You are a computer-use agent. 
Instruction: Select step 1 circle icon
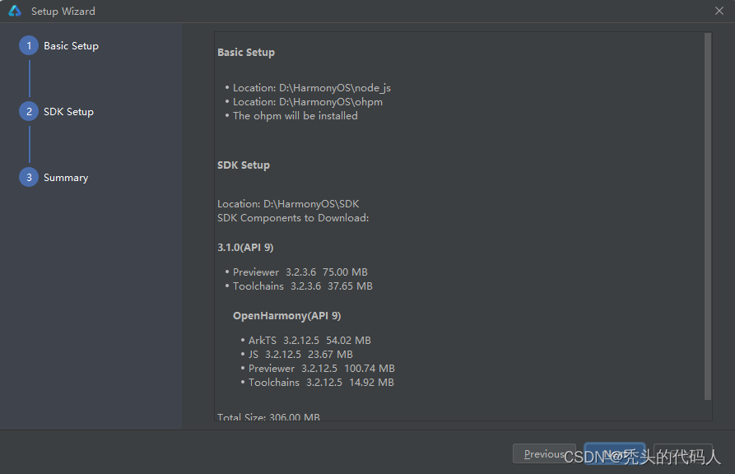click(x=29, y=45)
